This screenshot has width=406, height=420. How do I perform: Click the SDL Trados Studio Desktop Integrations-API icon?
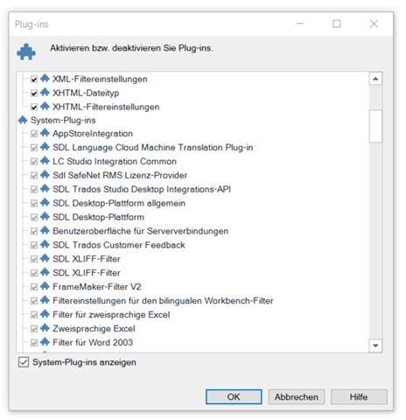pyautogui.click(x=45, y=189)
